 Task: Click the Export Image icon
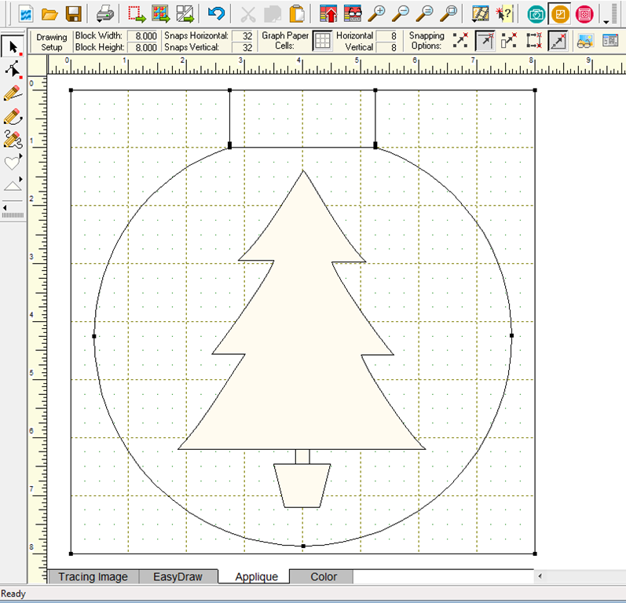[x=161, y=14]
